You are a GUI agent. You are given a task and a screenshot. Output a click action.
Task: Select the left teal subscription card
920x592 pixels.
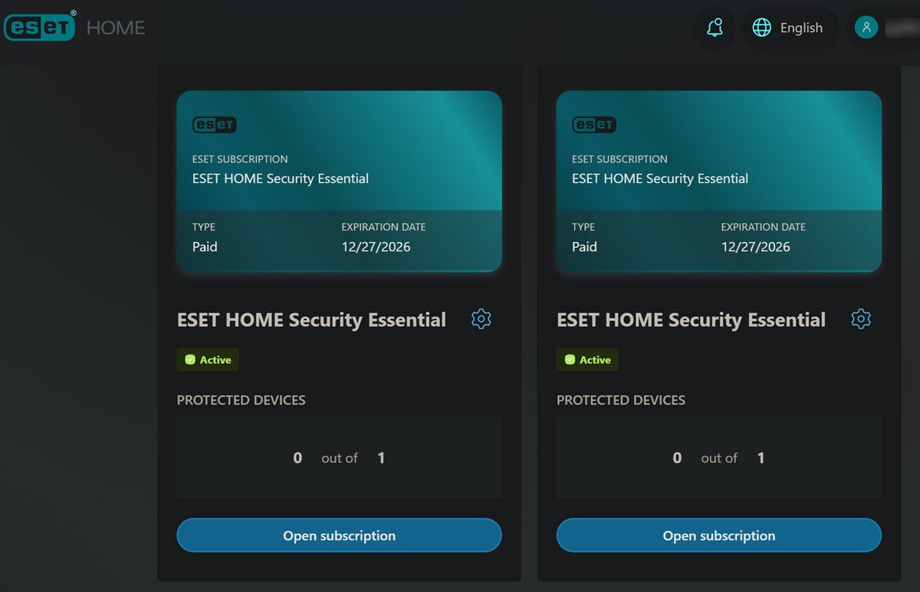tap(339, 182)
